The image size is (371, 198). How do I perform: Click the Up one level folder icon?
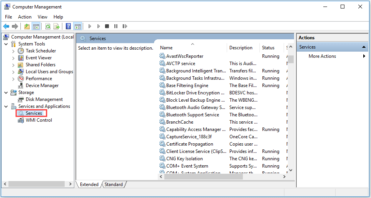click(x=27, y=26)
